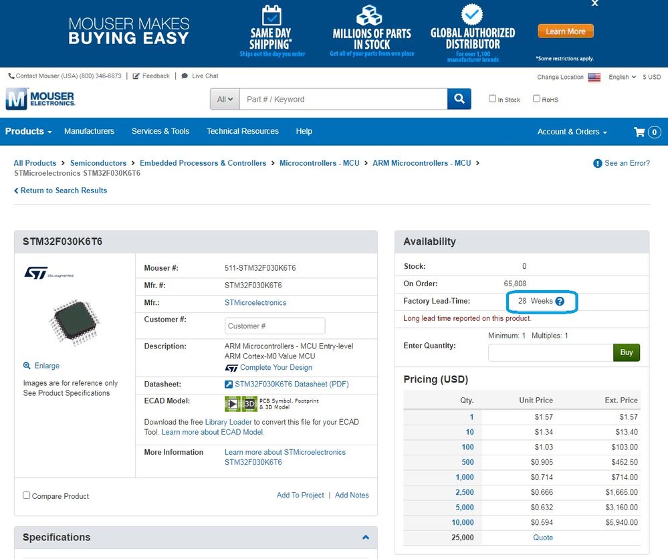668x559 pixels.
Task: Open the All search category dropdown
Action: [225, 99]
